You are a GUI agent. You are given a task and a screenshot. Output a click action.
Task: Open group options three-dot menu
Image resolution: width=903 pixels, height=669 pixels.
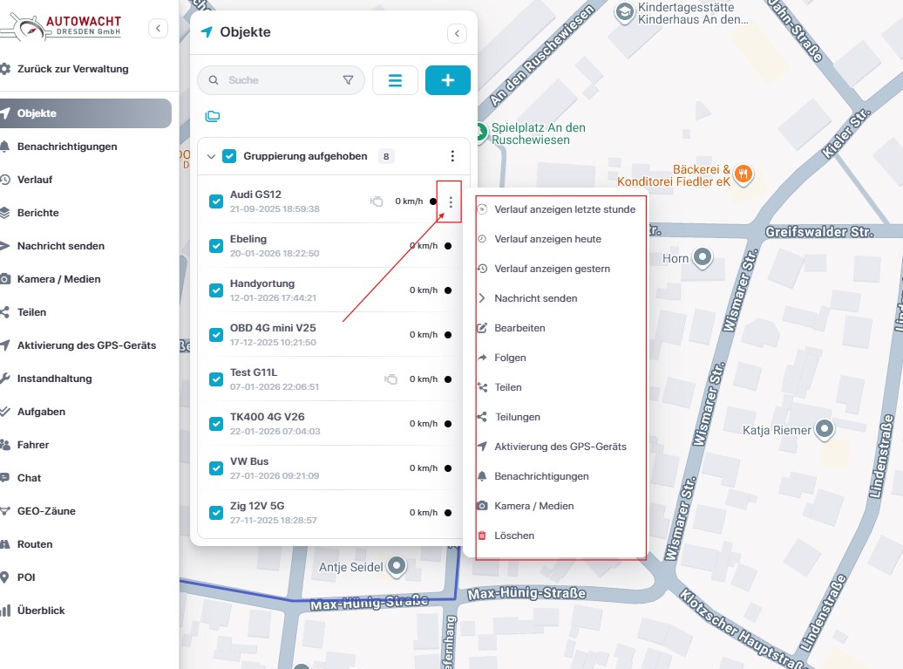coord(452,157)
